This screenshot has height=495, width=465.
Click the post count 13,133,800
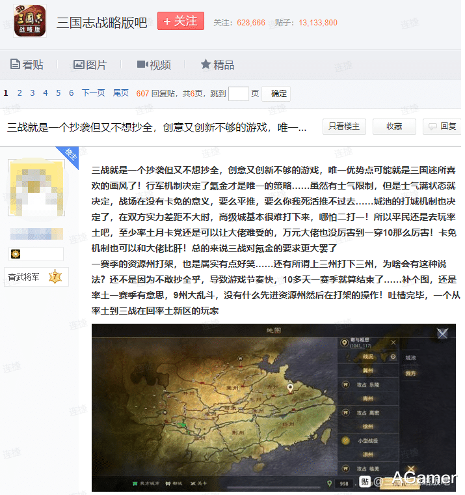pos(318,23)
